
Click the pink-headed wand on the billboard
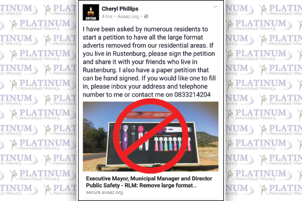tap(140, 138)
